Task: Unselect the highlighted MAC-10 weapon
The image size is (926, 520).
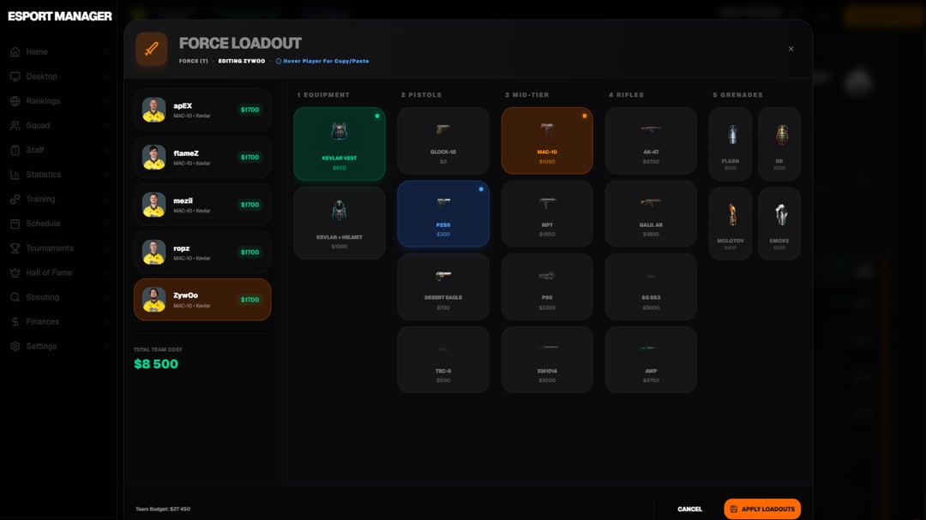Action: click(547, 140)
